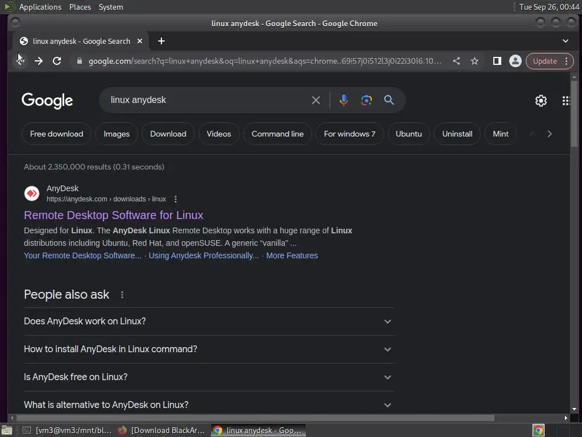Search by image with Google Lens
The image size is (582, 437).
[x=367, y=100]
